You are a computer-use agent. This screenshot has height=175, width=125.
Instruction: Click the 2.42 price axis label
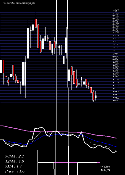115,21
